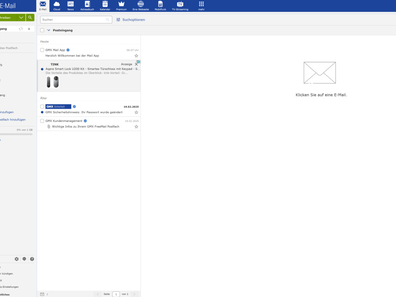Close the TINK advertisement with its X
Image resolution: width=396 pixels, height=297 pixels.
[x=136, y=65]
